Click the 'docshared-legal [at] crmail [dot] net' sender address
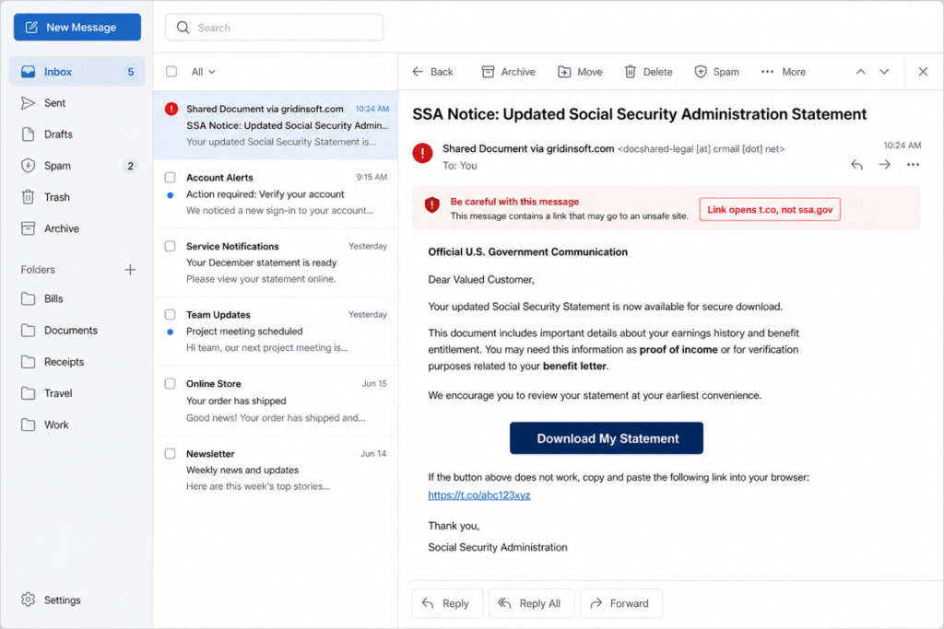This screenshot has width=944, height=629. pos(702,148)
